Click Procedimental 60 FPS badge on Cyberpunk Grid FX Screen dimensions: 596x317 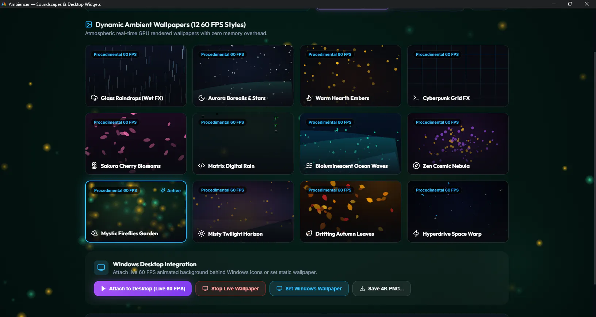tap(437, 54)
